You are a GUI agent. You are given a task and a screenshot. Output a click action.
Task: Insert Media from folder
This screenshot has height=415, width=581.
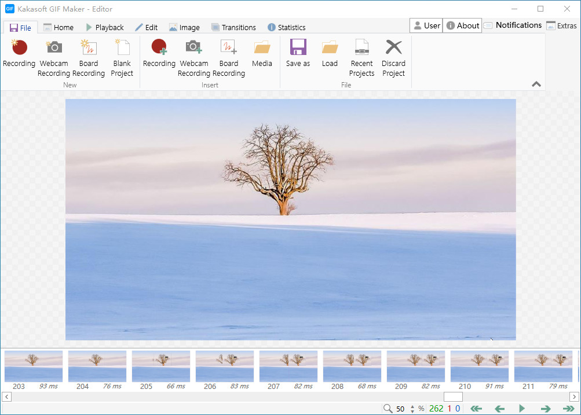point(262,54)
